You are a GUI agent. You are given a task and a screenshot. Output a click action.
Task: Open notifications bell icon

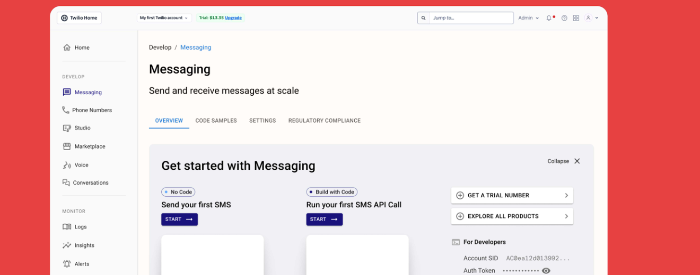click(549, 18)
